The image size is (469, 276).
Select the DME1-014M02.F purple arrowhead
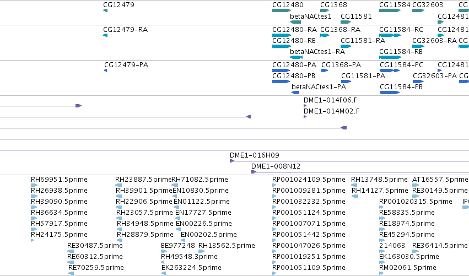pyautogui.click(x=305, y=117)
